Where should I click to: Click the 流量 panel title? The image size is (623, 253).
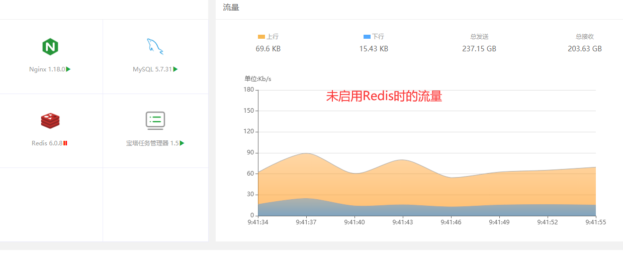(x=231, y=8)
